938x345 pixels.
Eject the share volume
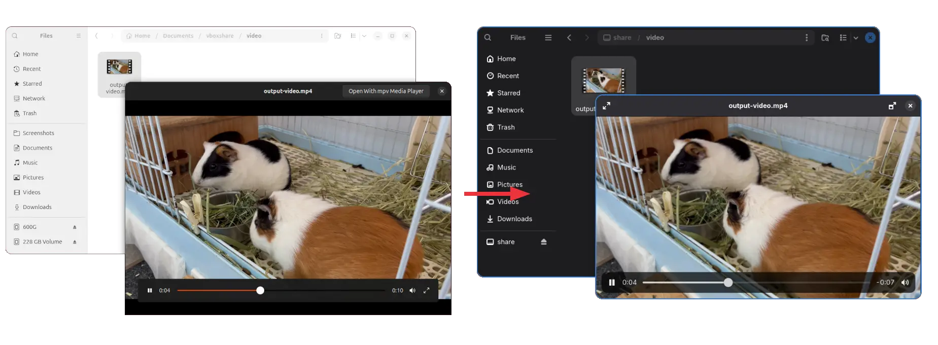click(x=544, y=242)
